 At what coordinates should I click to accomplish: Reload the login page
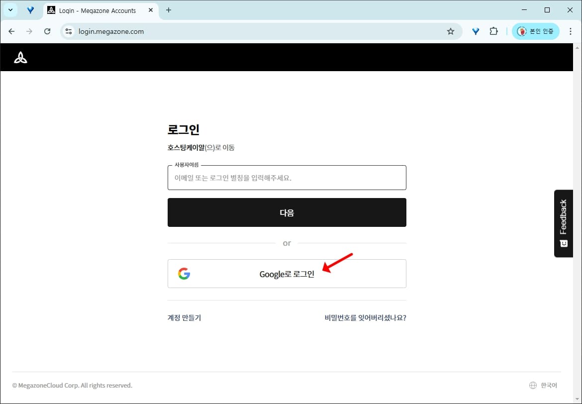pos(47,31)
